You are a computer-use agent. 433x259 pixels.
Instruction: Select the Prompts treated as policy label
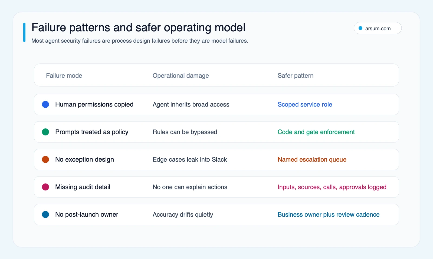pyautogui.click(x=92, y=132)
